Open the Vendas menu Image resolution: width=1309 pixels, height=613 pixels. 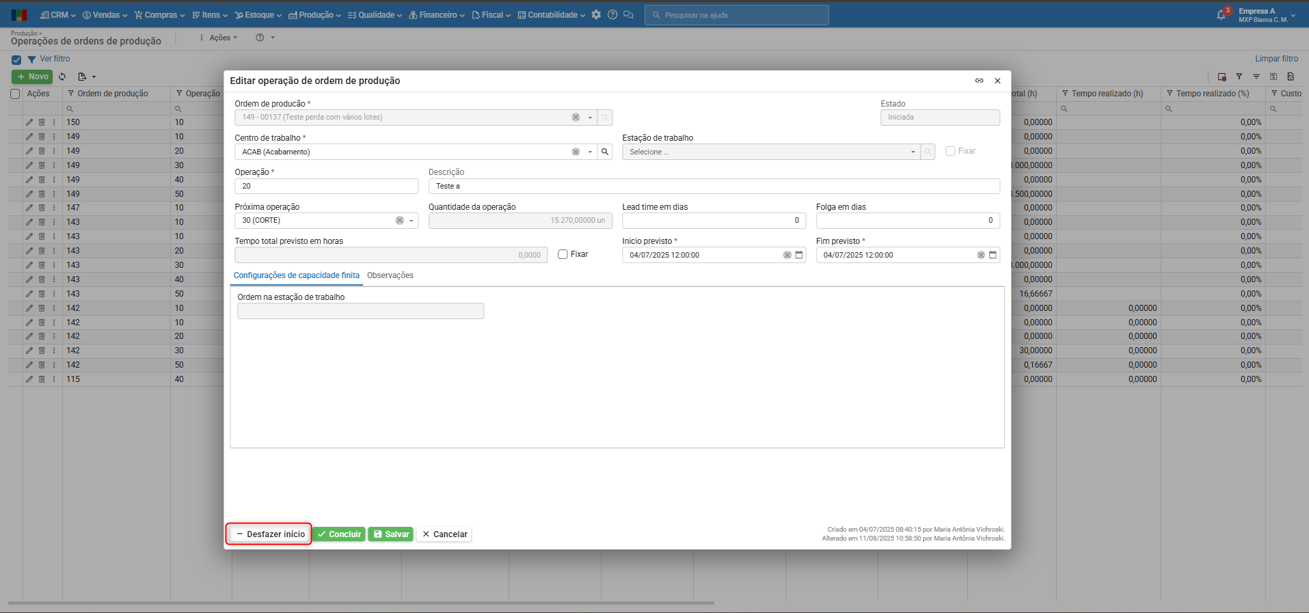pos(105,15)
